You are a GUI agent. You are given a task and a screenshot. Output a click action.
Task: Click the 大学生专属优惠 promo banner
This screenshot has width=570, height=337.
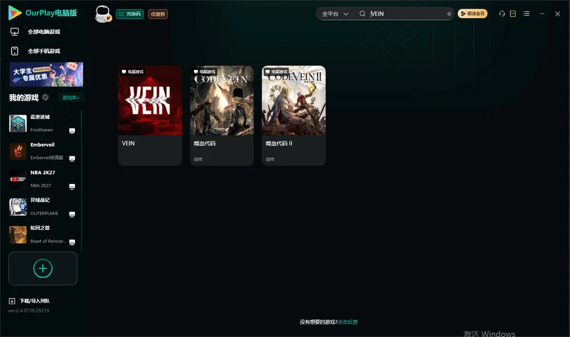(x=46, y=75)
